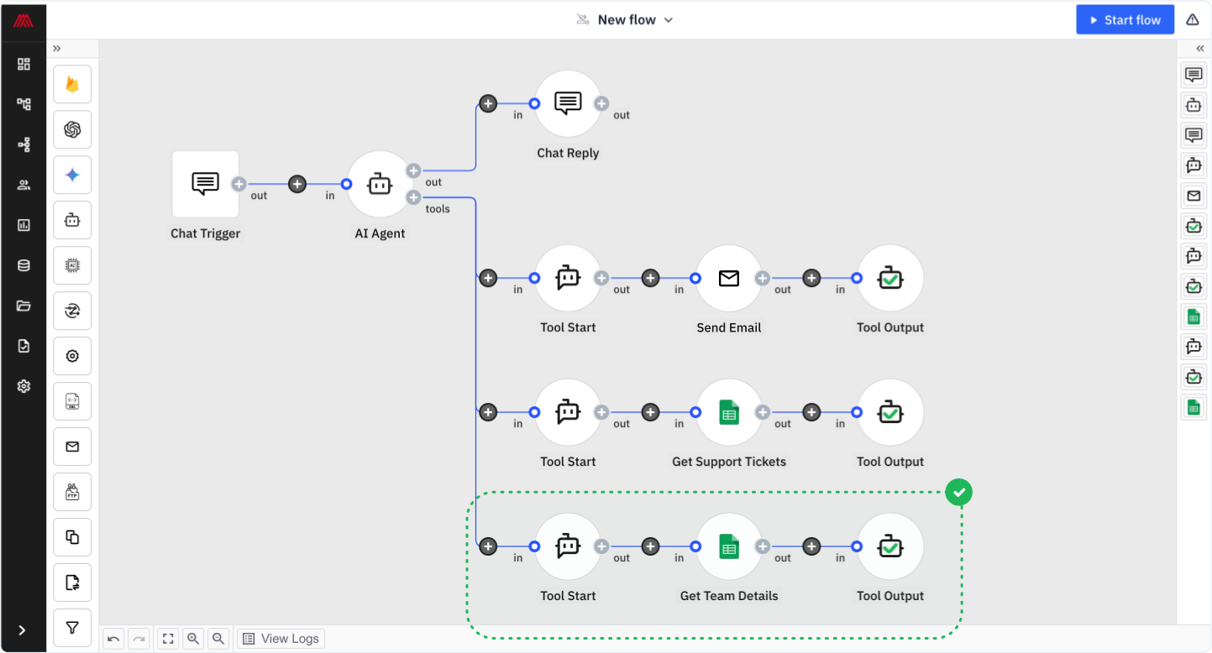1212x653 pixels.
Task: Open the dashboard grid menu in sidebar
Action: pos(24,64)
